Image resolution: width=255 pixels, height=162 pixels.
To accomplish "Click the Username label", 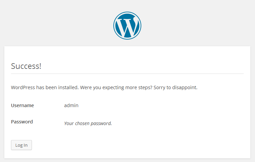I will [x=22, y=105].
